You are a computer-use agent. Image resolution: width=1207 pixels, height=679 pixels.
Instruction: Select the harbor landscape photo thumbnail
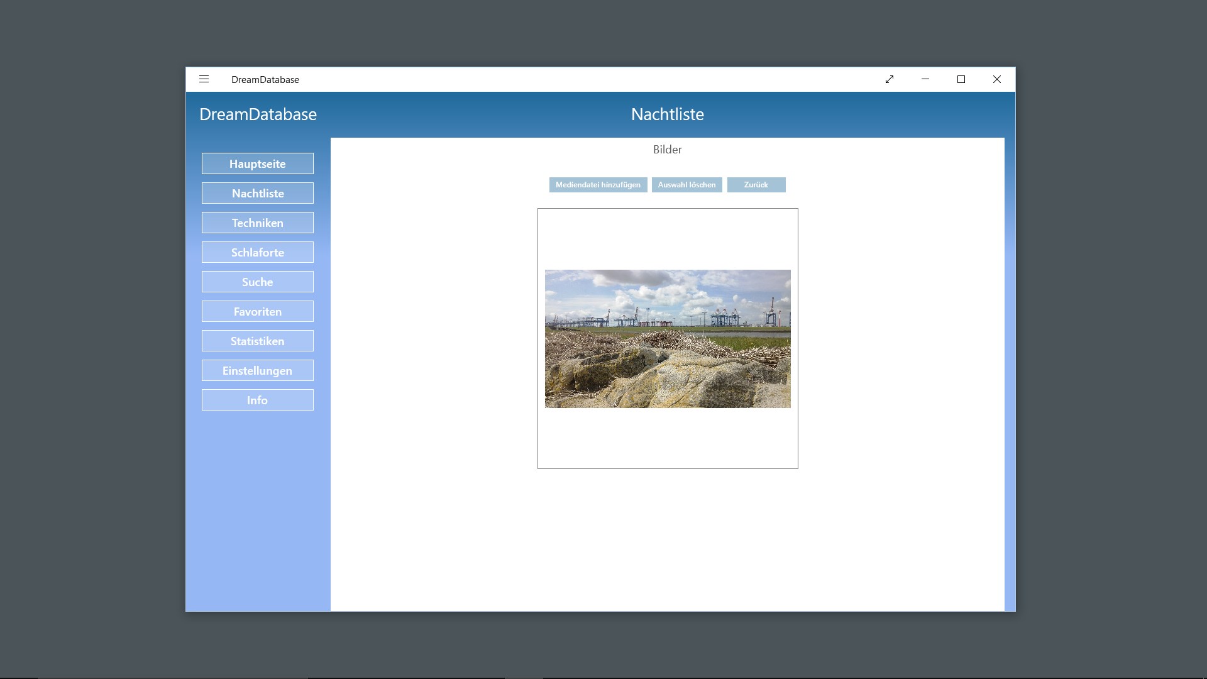(x=668, y=339)
